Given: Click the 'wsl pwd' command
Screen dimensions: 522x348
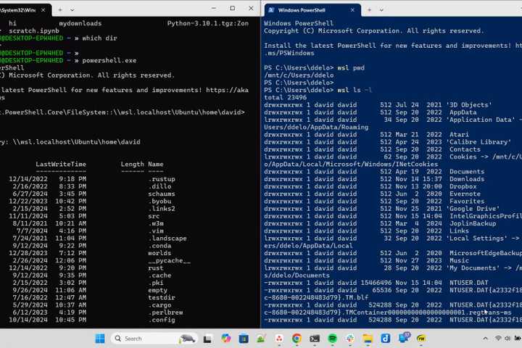Looking at the screenshot, I should pos(351,68).
